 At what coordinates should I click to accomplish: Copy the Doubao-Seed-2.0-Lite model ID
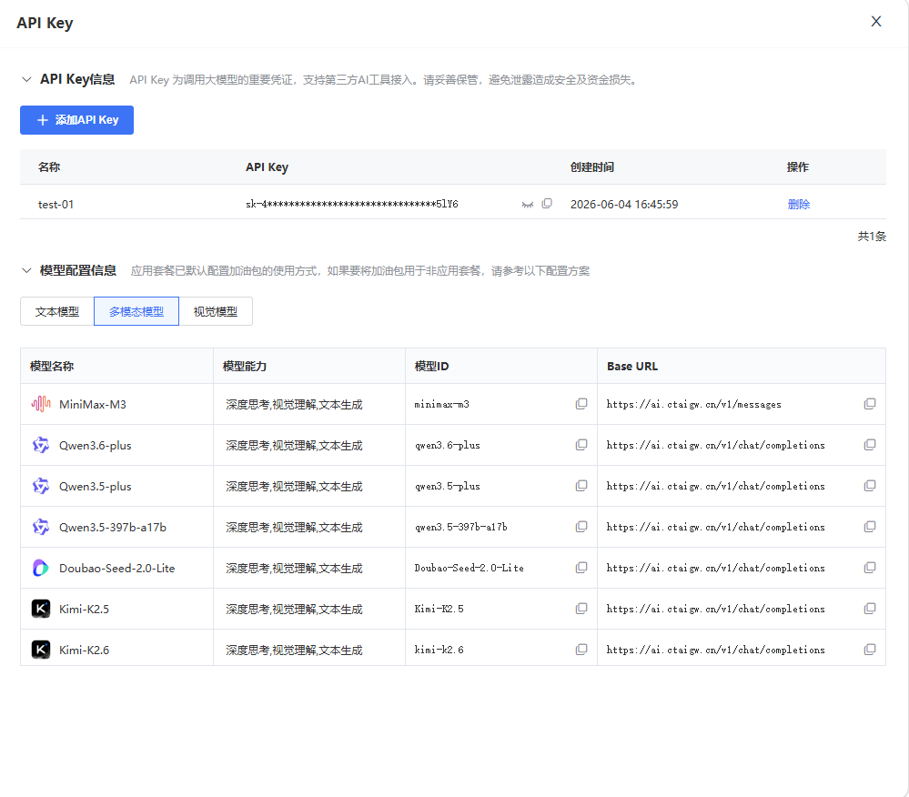click(581, 568)
